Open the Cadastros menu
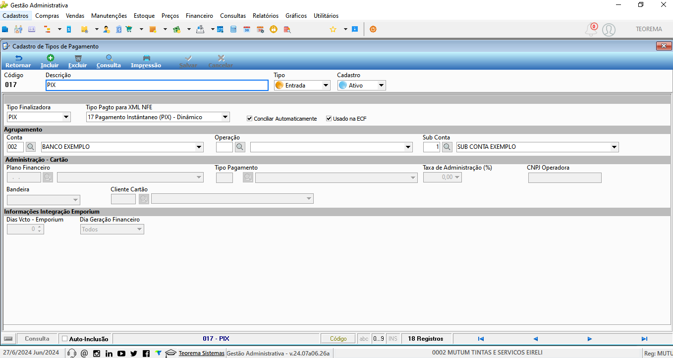This screenshot has height=358, width=673. 15,16
